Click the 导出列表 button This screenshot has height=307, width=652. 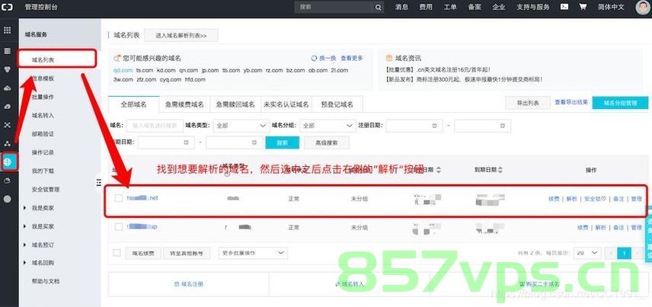528,103
